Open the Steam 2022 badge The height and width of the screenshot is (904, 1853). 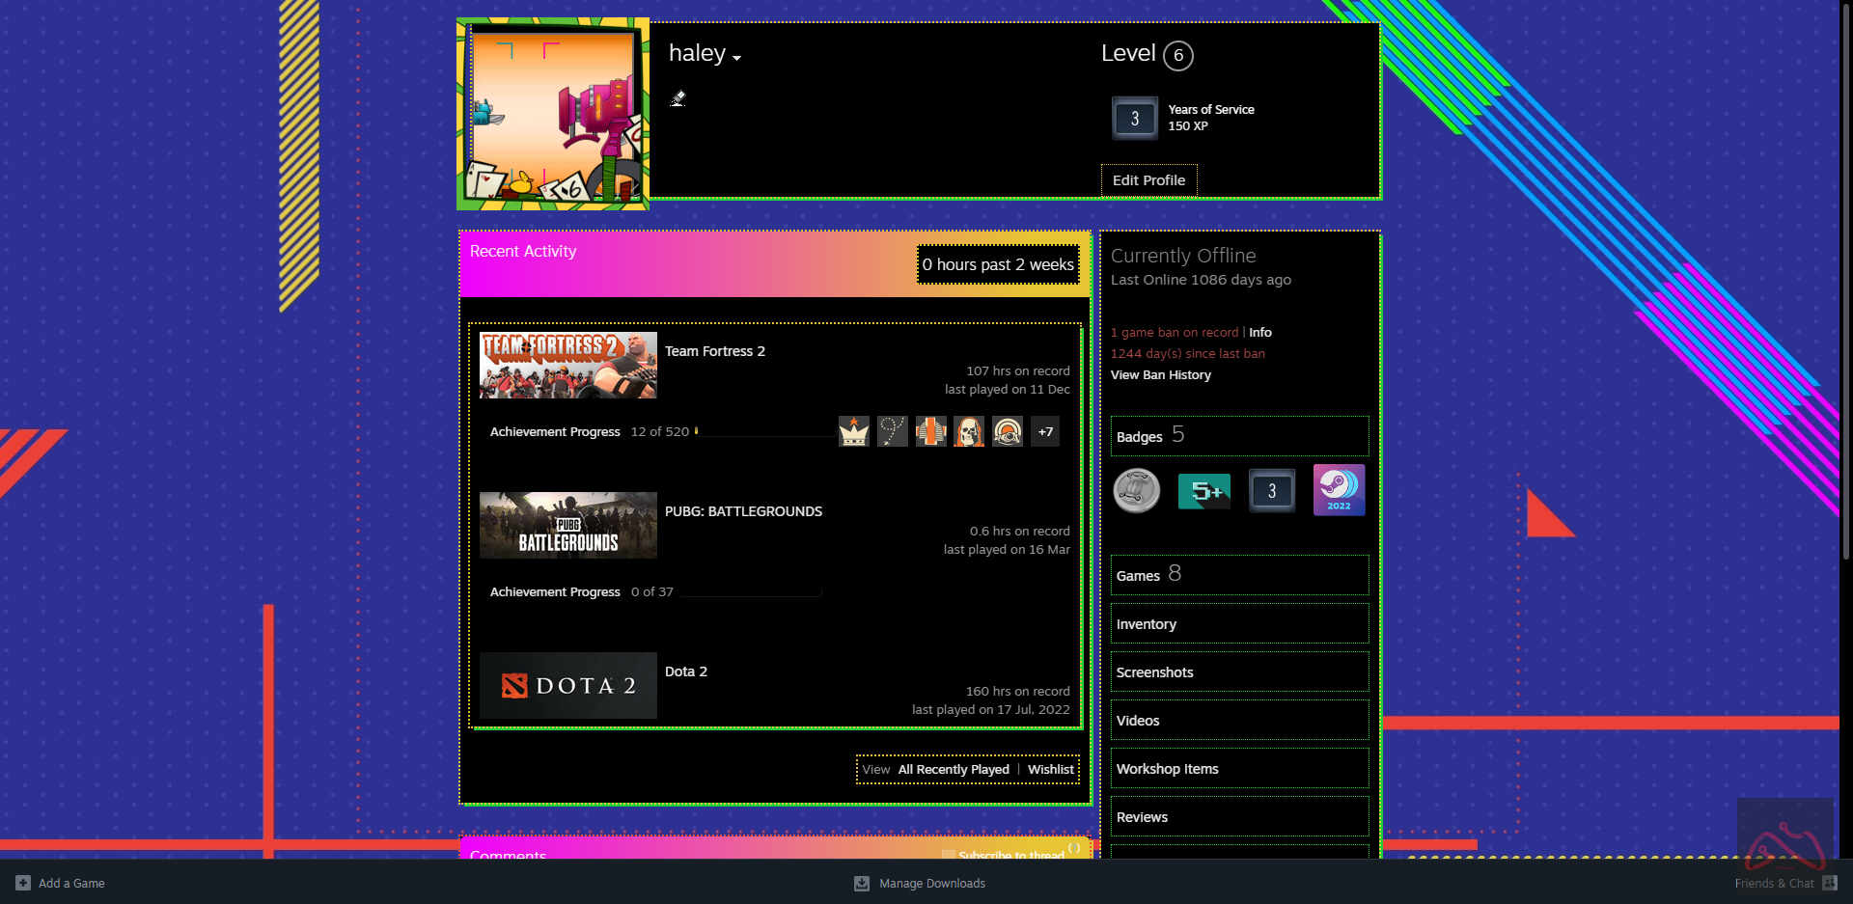[x=1339, y=490]
